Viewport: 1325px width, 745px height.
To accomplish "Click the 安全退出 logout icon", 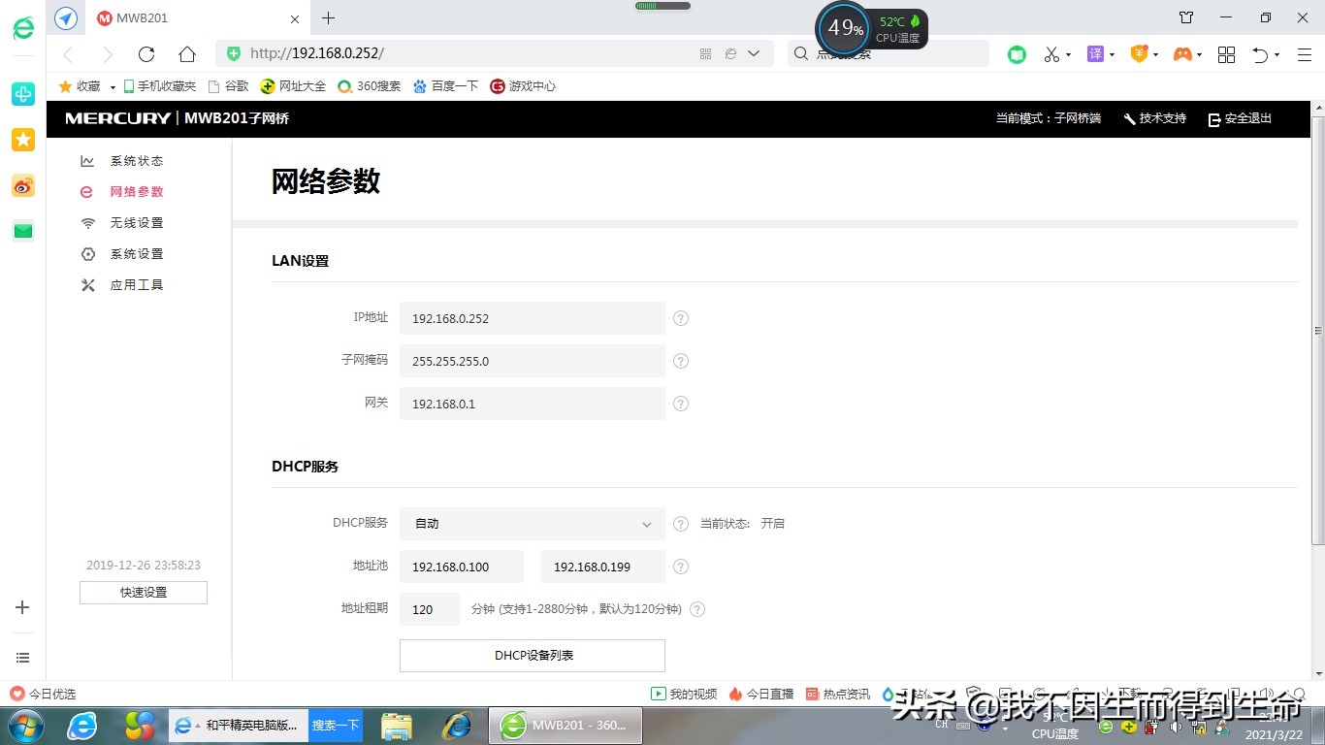I will click(x=1213, y=119).
